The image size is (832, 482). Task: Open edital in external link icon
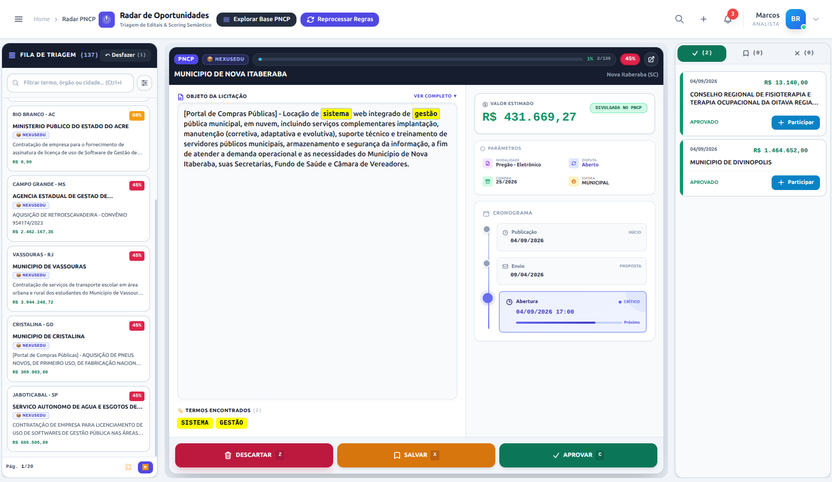tap(651, 59)
